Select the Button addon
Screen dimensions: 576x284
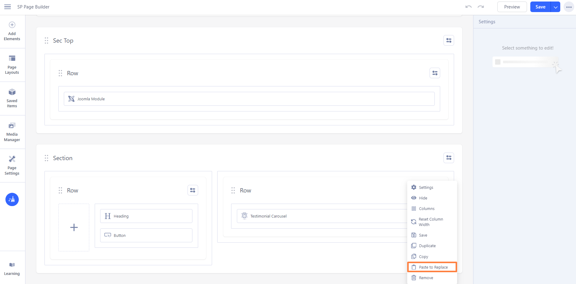pyautogui.click(x=146, y=235)
